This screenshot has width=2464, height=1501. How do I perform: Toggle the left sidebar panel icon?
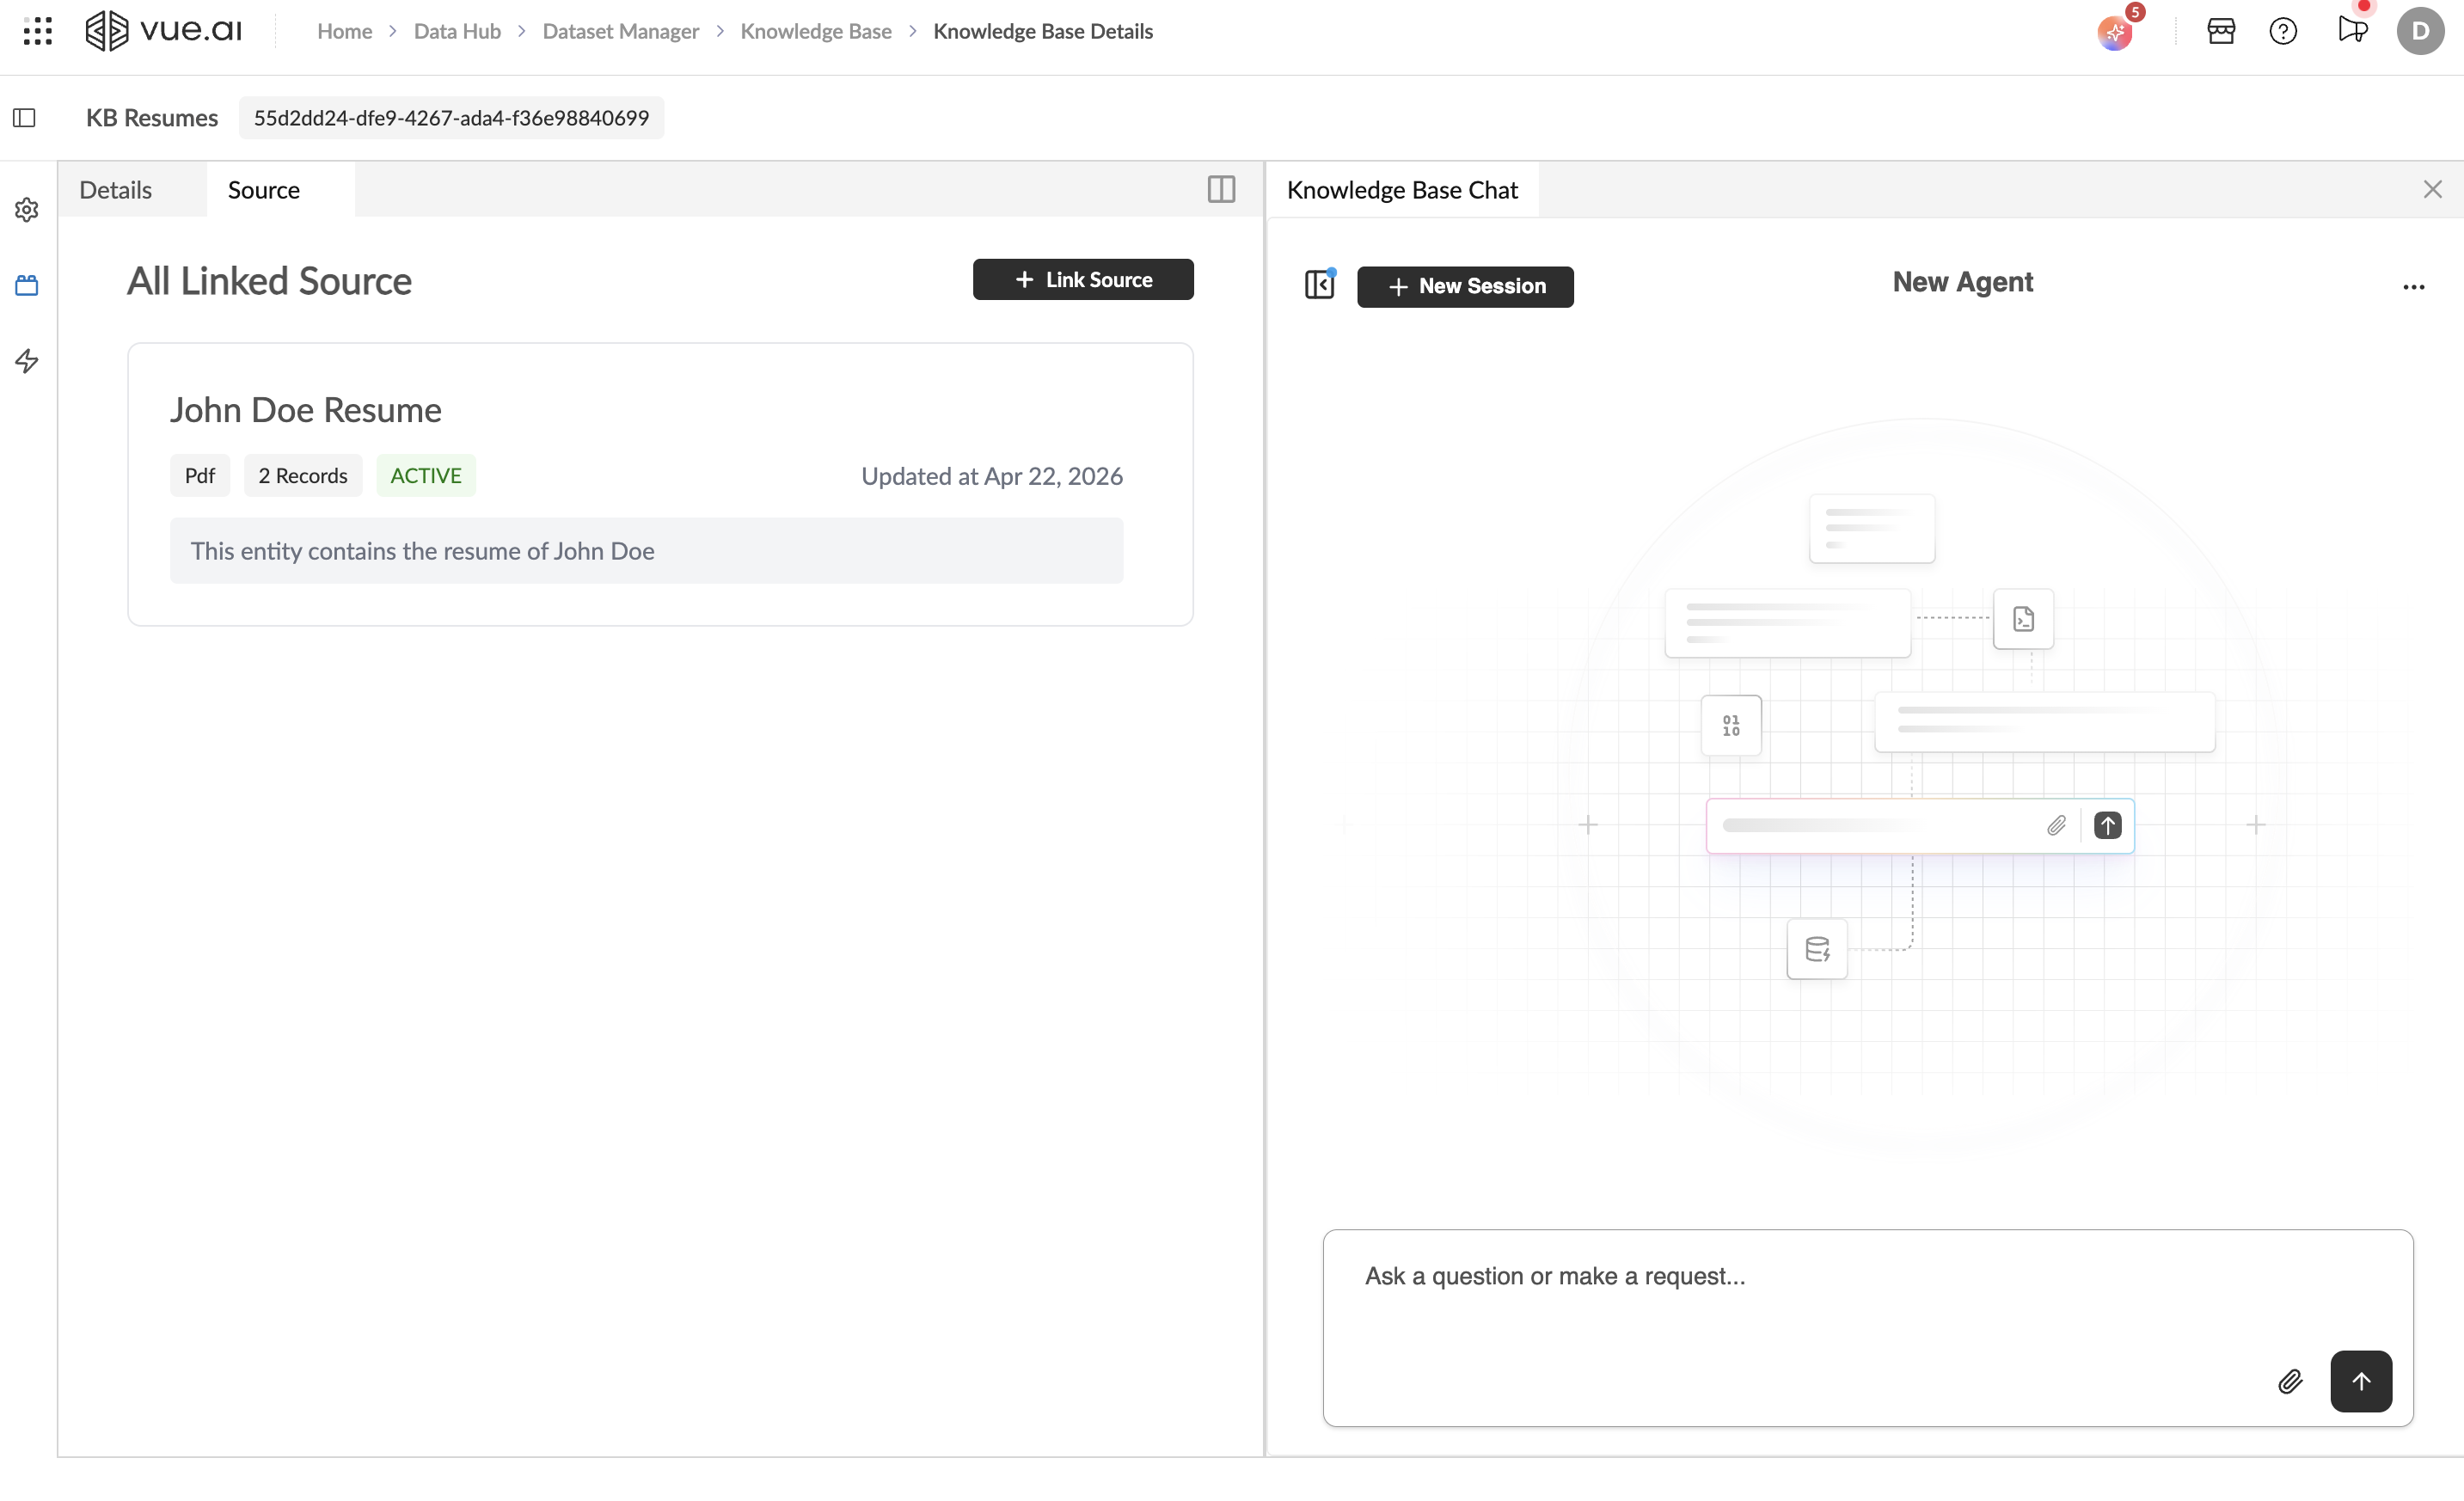coord(24,118)
